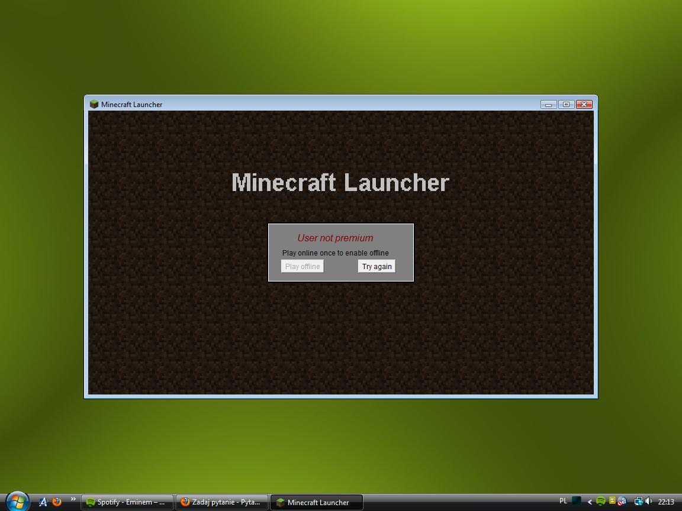Maximize the Minecraft Launcher window
The height and width of the screenshot is (511, 682).
[x=567, y=104]
